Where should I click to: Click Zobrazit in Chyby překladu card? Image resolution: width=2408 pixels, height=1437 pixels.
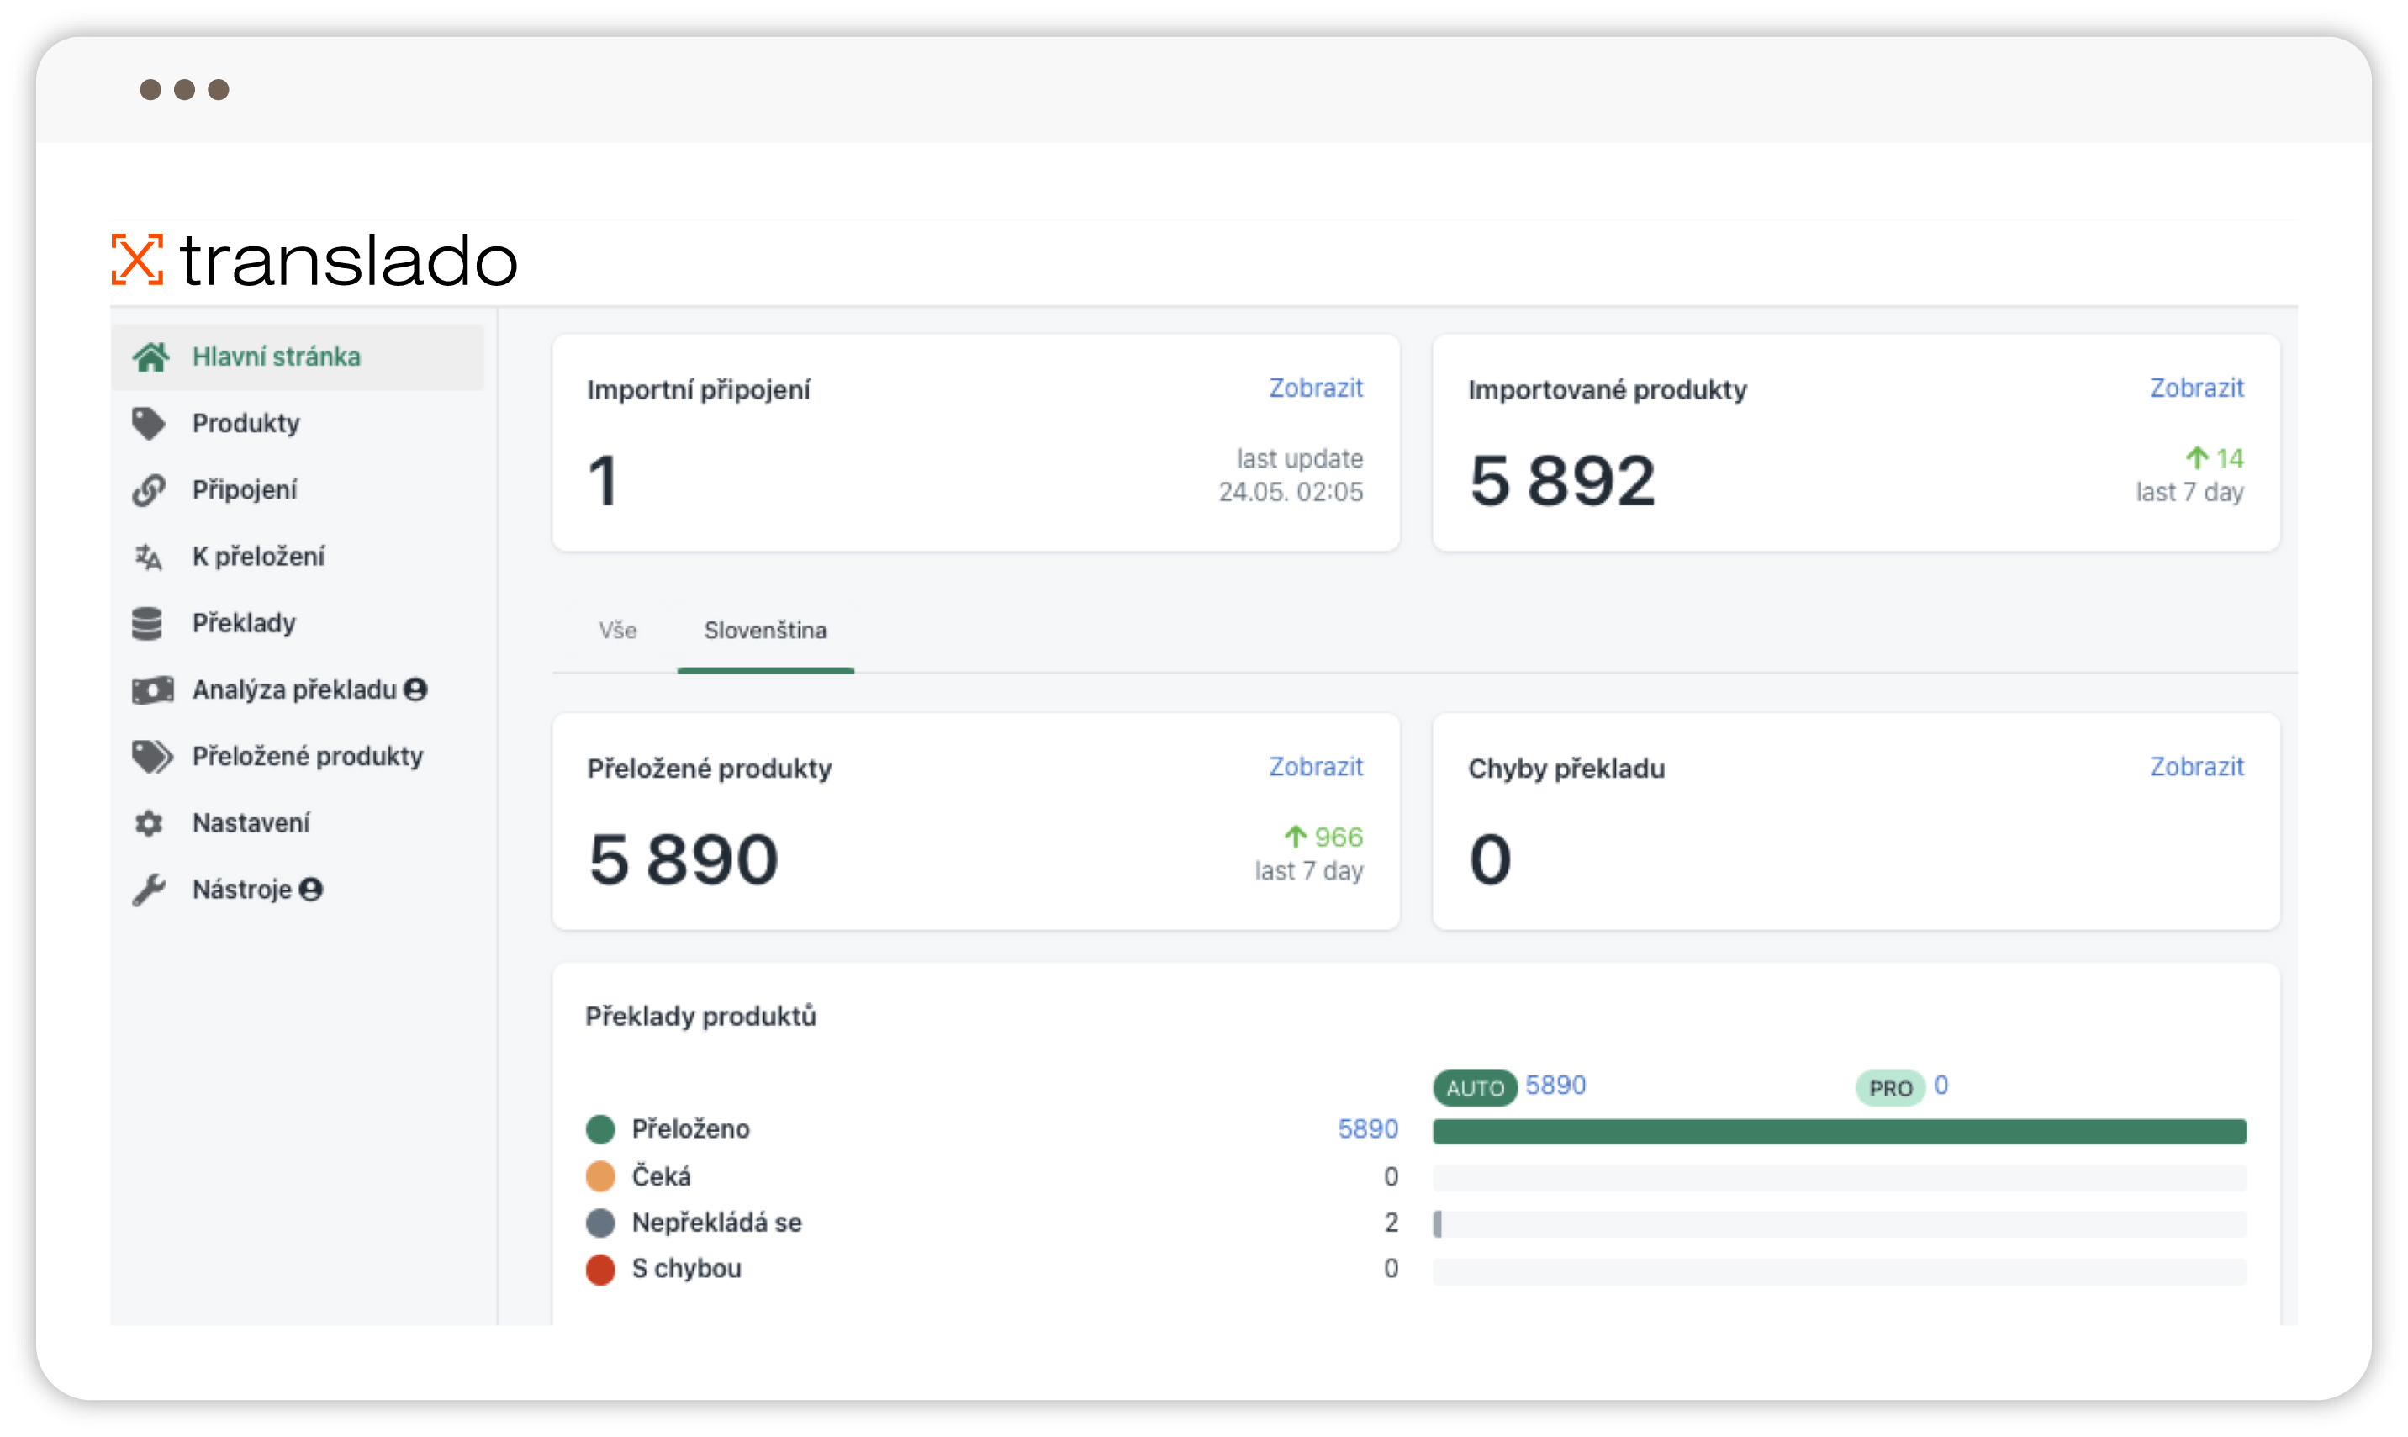2195,767
